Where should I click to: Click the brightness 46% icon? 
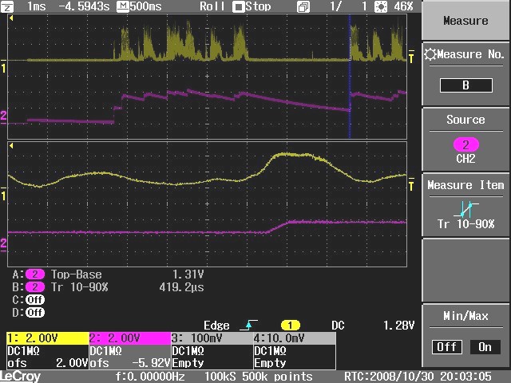(x=381, y=6)
